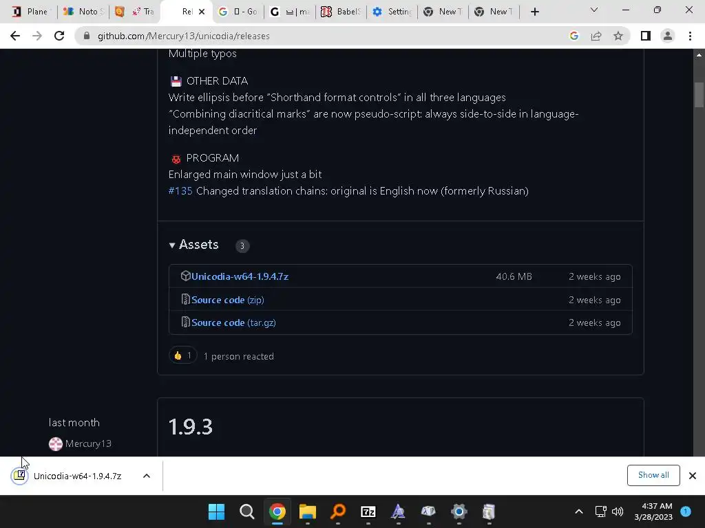
Task: Open the orange magnifier app in taskbar
Action: 338,511
